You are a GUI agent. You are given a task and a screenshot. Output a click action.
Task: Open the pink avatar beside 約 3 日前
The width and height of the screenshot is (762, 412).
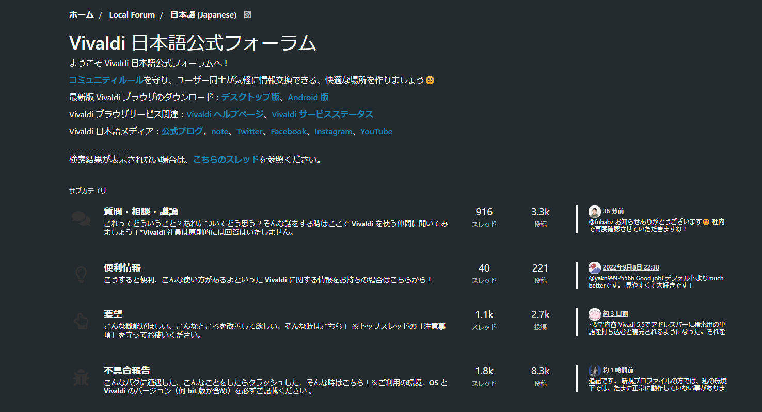point(595,314)
